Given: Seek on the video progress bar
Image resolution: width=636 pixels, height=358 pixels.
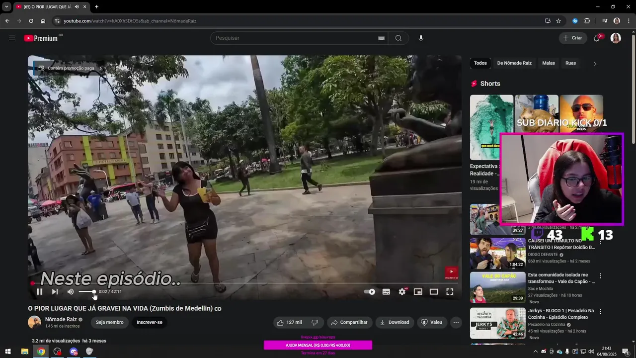Looking at the screenshot, I should coord(244,283).
